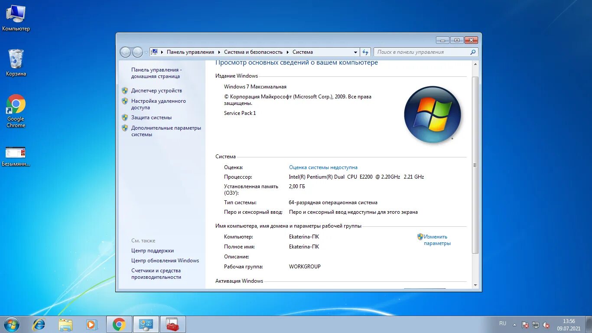Click Изменить параметры link
Screen dimensions: 592x333
[437, 240]
